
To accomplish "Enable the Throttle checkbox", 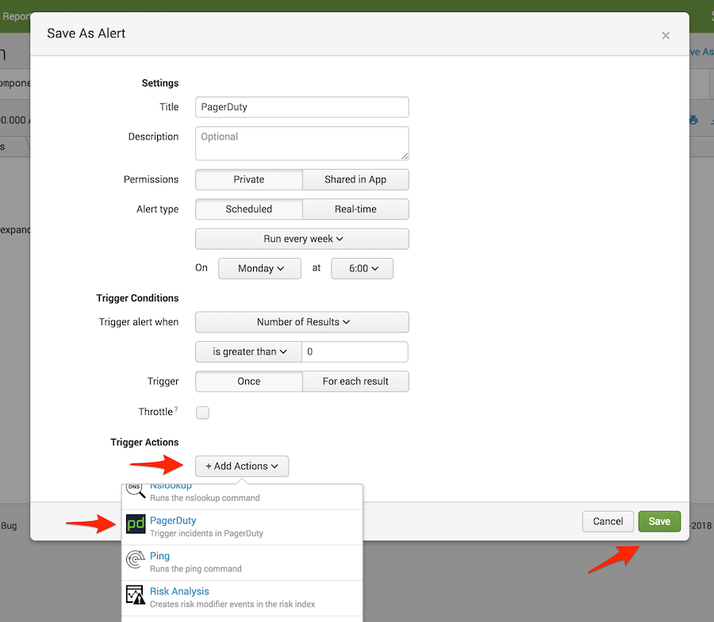I will click(202, 413).
